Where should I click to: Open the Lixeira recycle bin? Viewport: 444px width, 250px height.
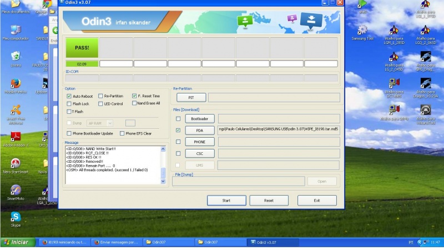pos(16,59)
